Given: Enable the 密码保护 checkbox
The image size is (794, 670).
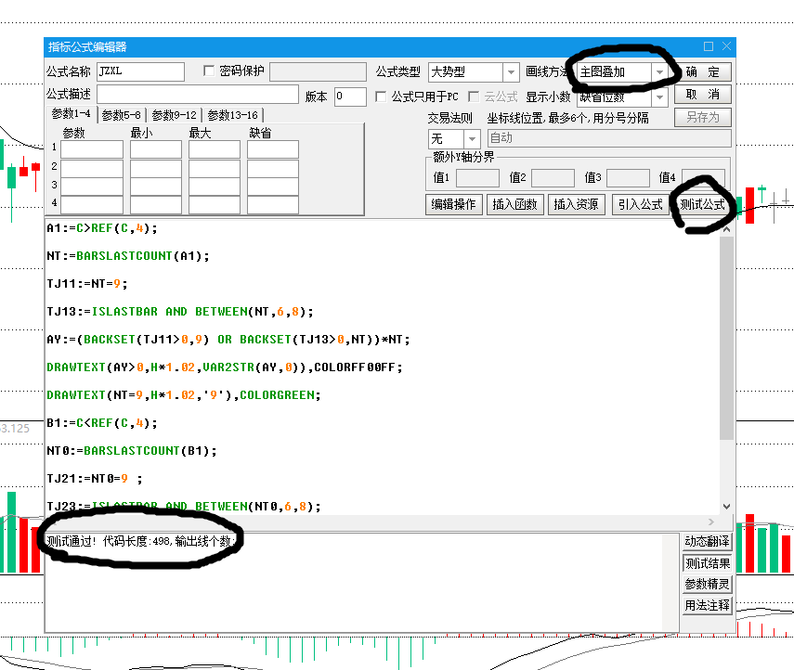Looking at the screenshot, I should pos(209,71).
